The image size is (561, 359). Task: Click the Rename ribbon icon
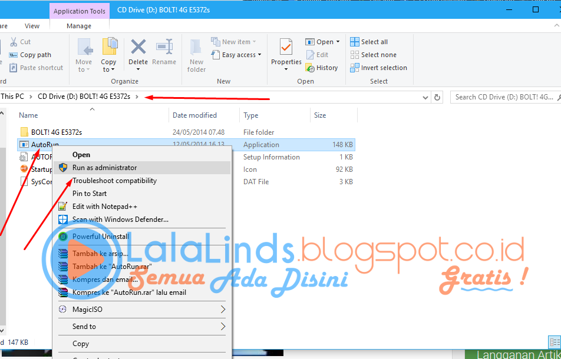(x=164, y=47)
